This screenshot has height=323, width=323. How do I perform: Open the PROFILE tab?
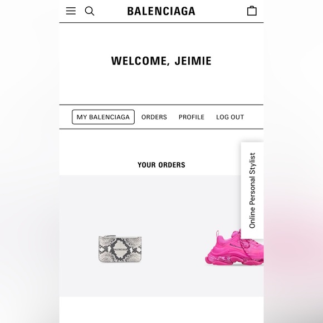pyautogui.click(x=192, y=117)
